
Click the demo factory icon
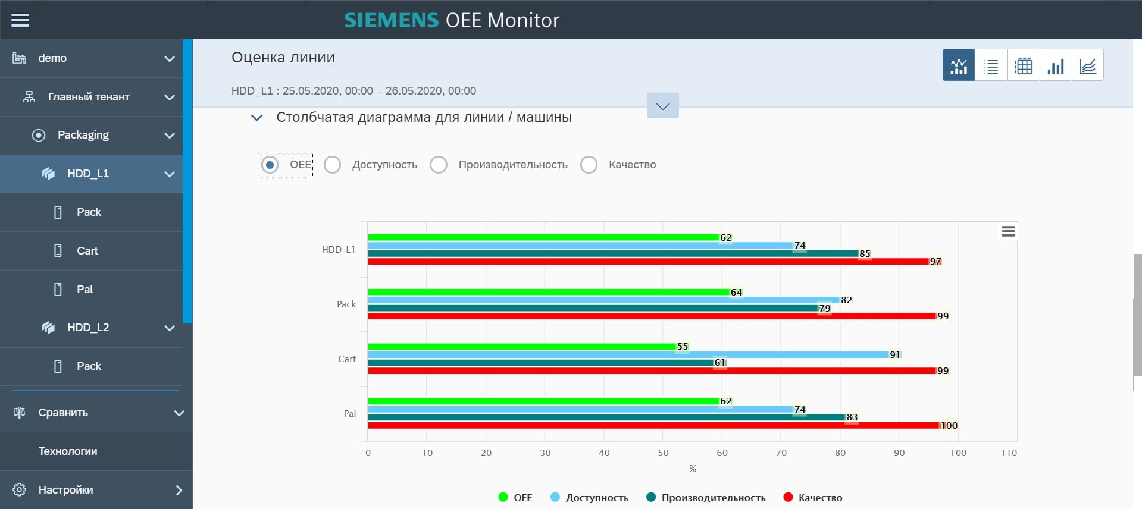[x=20, y=58]
